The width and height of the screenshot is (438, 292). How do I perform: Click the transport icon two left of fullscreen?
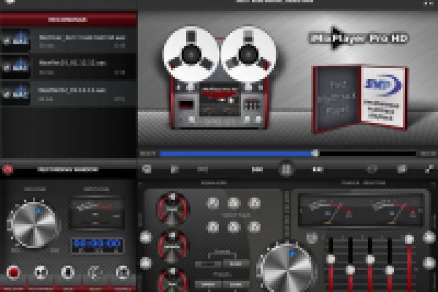tap(372, 169)
